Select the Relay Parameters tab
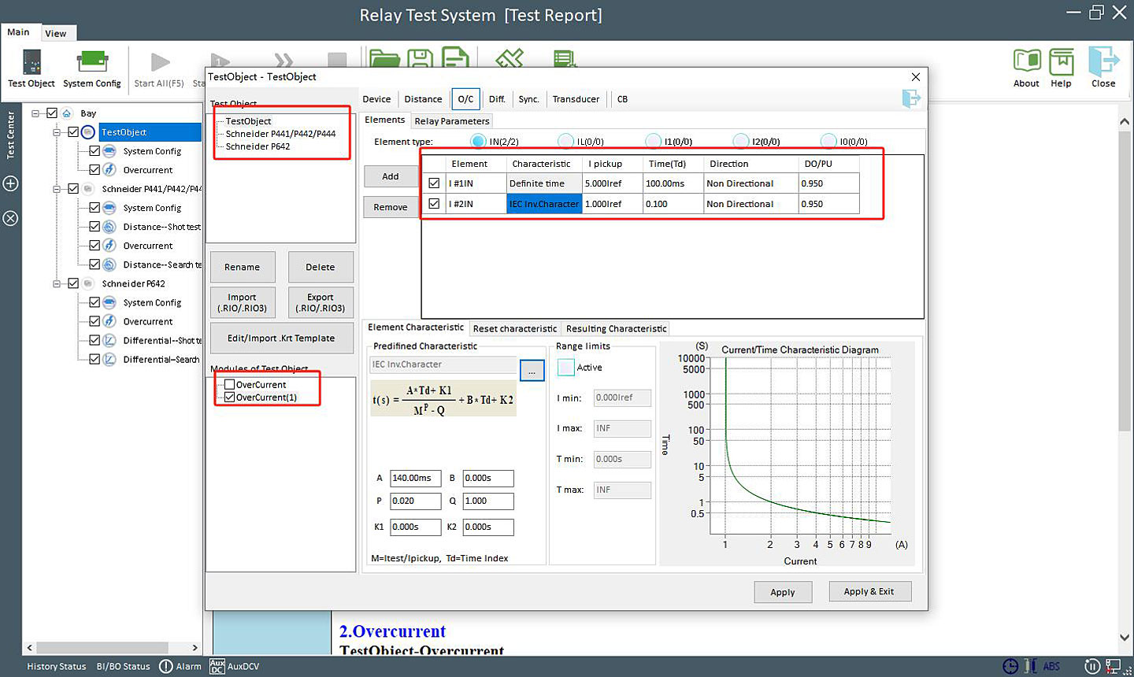Screen dimensions: 1134x677 [x=451, y=120]
